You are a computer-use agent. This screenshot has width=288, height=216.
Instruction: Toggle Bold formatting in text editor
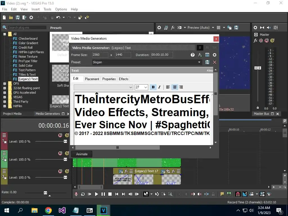(x=153, y=87)
